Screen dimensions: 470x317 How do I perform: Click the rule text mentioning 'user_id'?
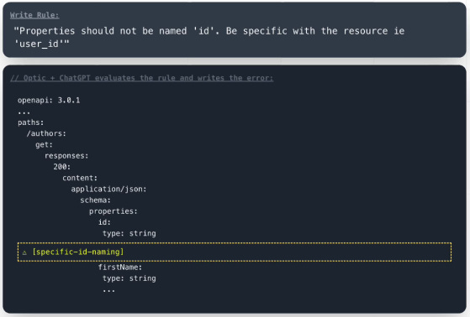(x=209, y=38)
